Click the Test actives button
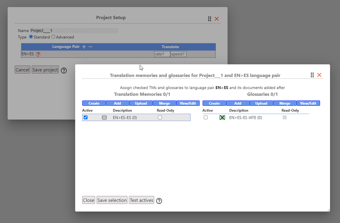The width and height of the screenshot is (340, 223). point(142,200)
